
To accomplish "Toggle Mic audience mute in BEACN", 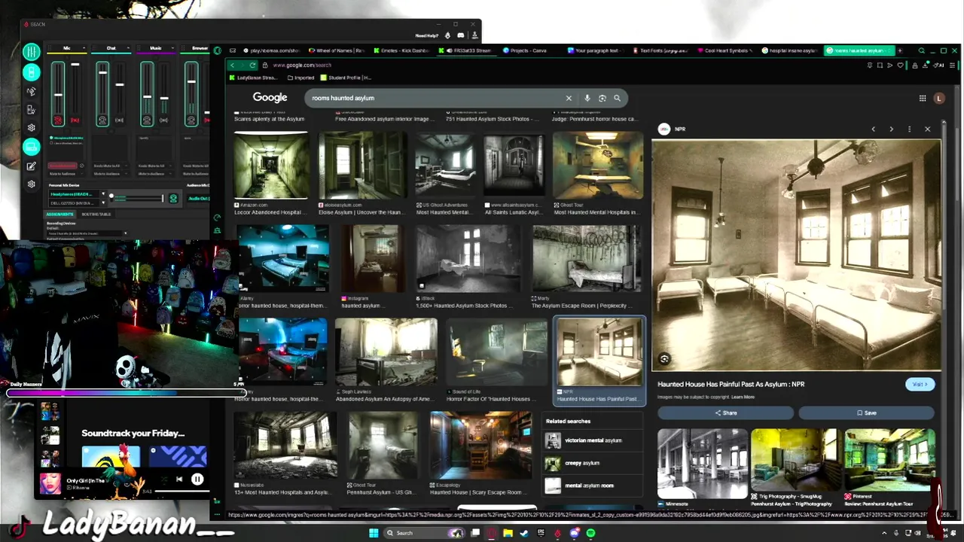I will click(75, 120).
